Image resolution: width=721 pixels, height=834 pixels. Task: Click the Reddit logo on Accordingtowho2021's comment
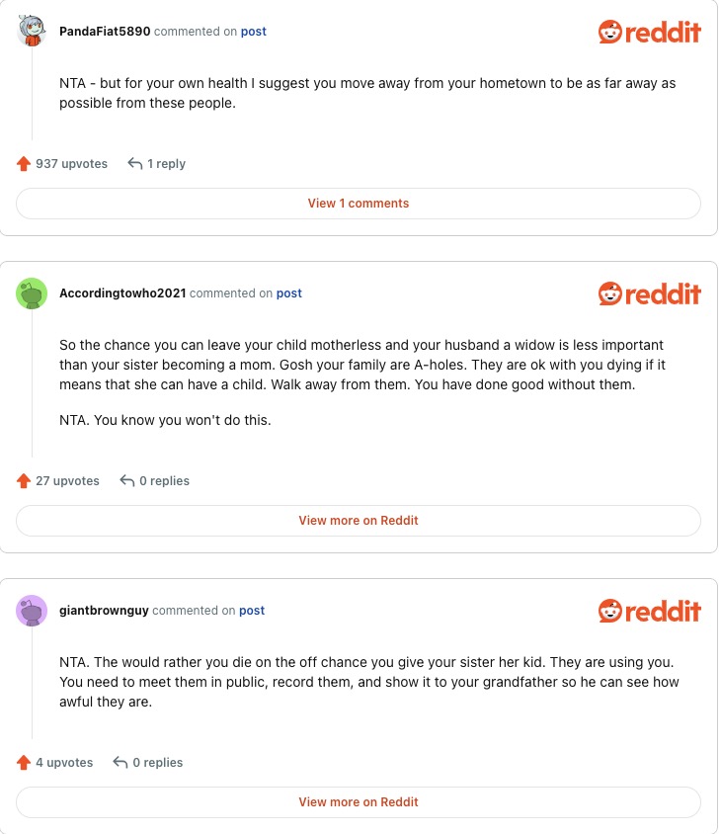pos(649,293)
